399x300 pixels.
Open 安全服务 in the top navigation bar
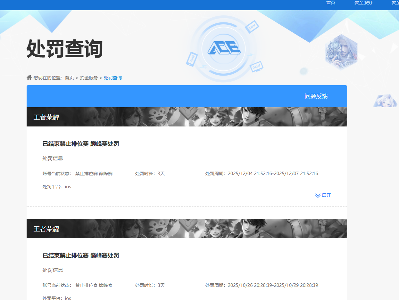pos(363,3)
